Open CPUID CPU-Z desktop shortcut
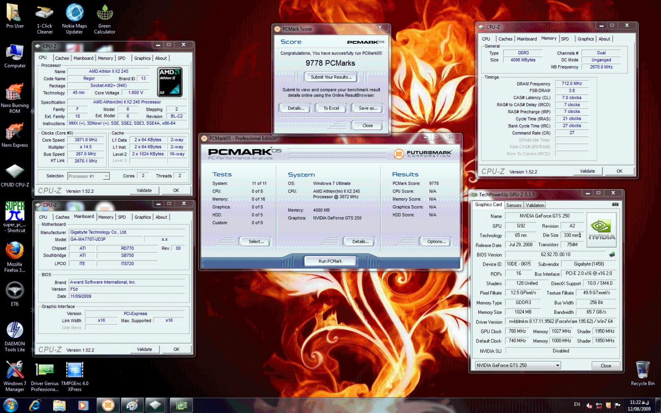 point(15,175)
